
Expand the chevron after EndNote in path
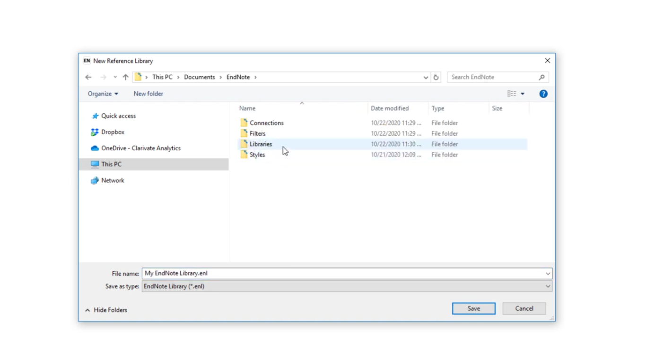pyautogui.click(x=256, y=77)
